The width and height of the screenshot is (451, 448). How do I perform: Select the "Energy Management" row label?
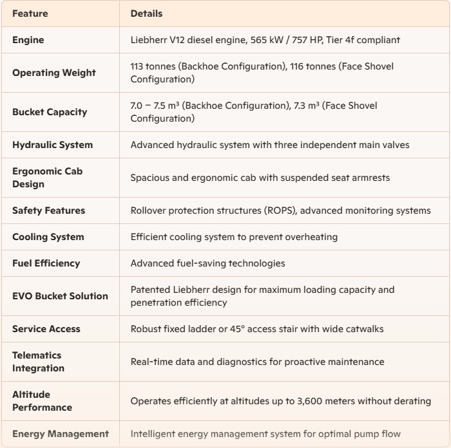(60, 434)
